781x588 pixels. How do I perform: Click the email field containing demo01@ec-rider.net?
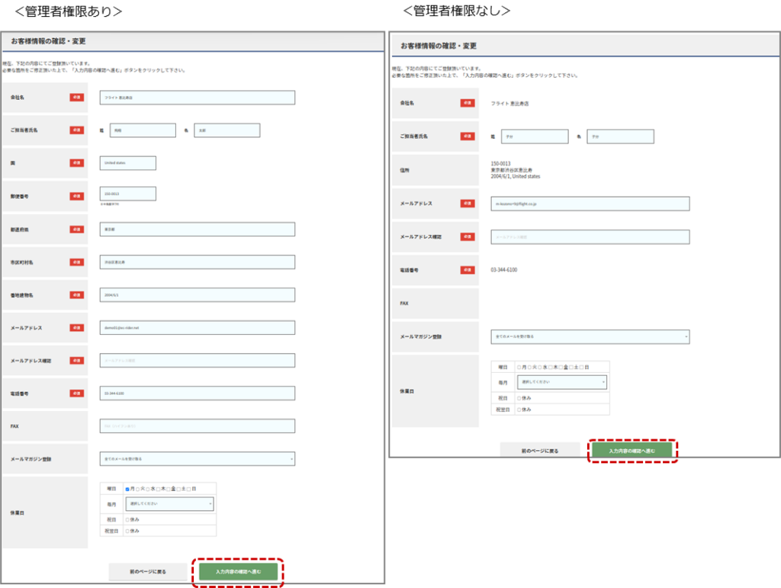click(x=197, y=327)
